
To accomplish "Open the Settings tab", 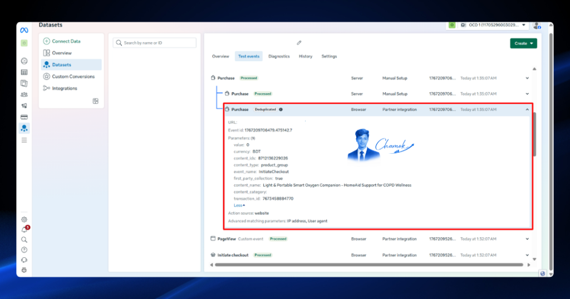I will pos(329,56).
